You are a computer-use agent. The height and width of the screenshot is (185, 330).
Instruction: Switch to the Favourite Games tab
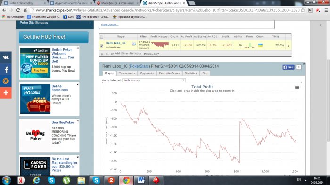pyautogui.click(x=169, y=73)
